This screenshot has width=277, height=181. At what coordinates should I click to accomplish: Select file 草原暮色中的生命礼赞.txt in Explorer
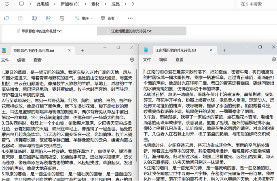39,31
